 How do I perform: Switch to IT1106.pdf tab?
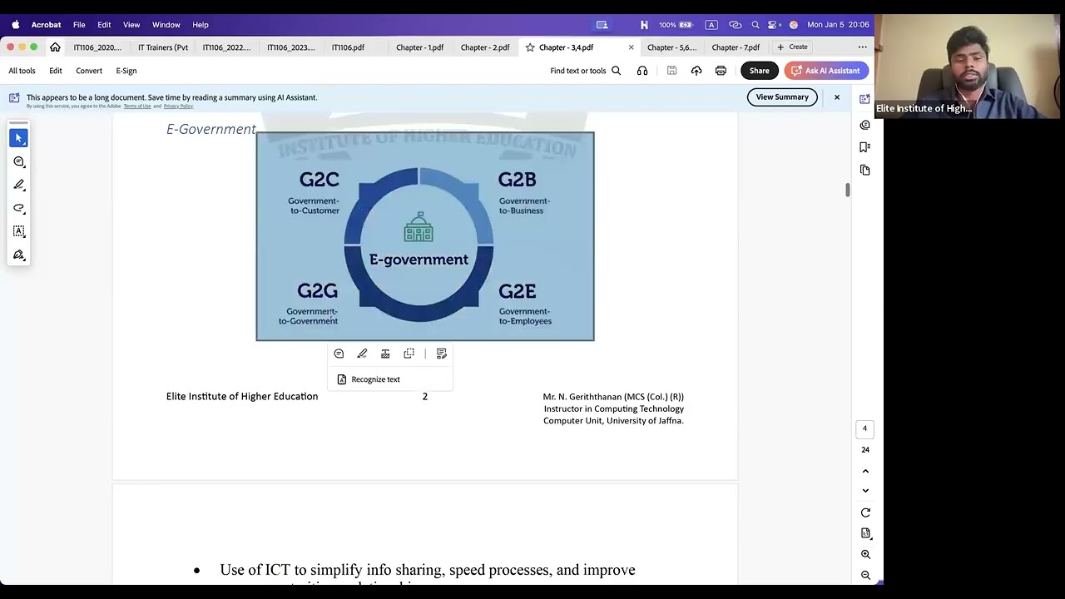point(348,47)
